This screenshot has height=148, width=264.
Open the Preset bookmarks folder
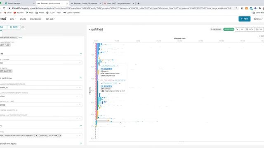40,13
